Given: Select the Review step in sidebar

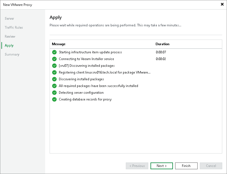Looking at the screenshot, I should coord(10,36).
